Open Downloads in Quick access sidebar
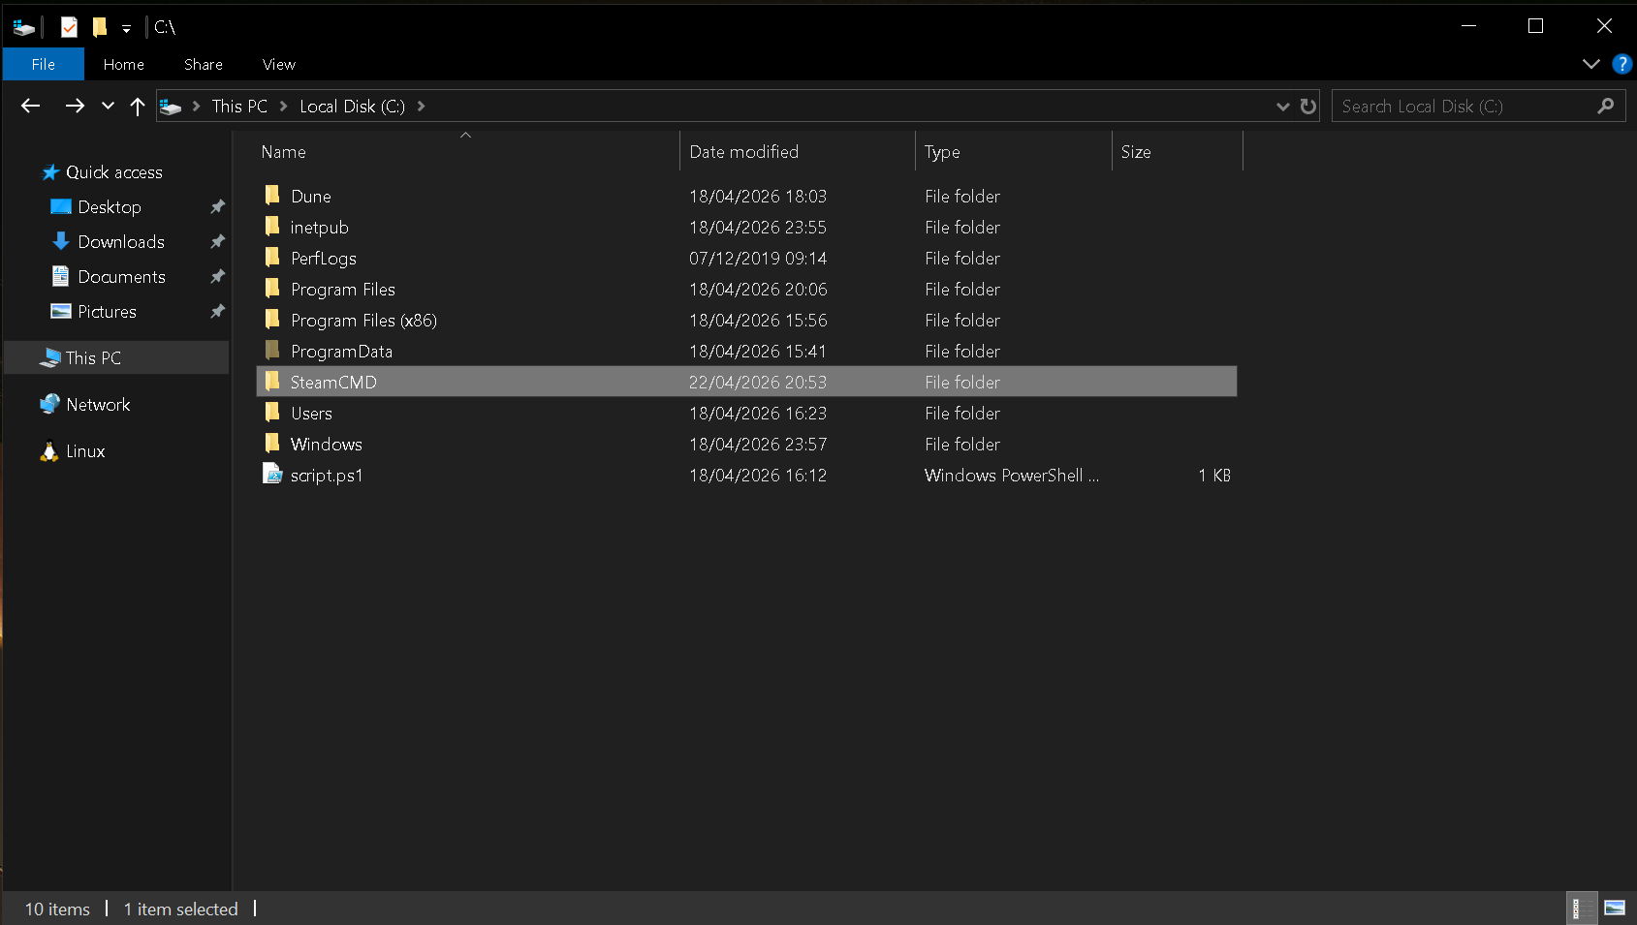The image size is (1637, 925). (121, 242)
